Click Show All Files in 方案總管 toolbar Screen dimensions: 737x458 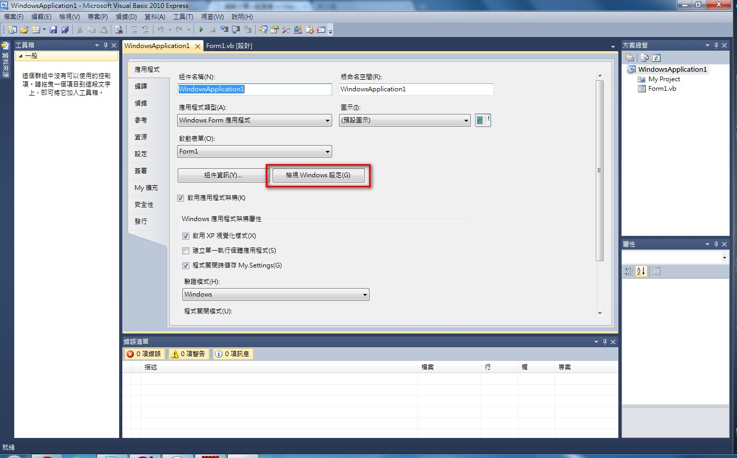[644, 58]
